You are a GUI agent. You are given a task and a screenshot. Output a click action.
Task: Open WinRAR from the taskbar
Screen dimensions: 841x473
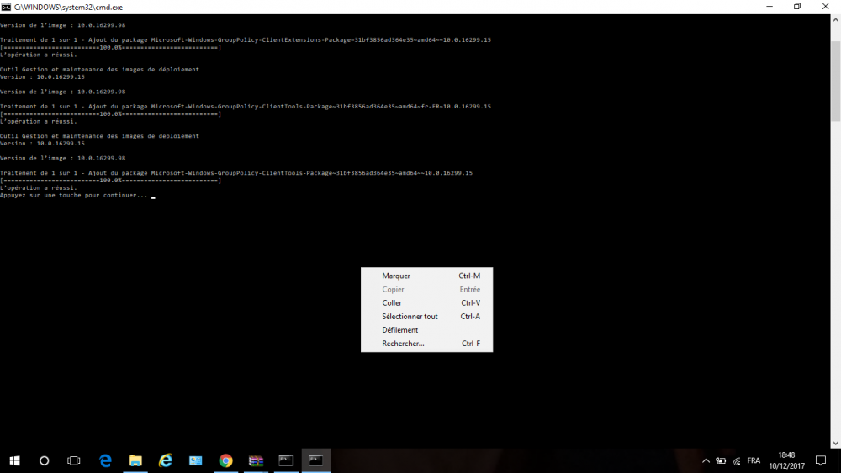(256, 460)
